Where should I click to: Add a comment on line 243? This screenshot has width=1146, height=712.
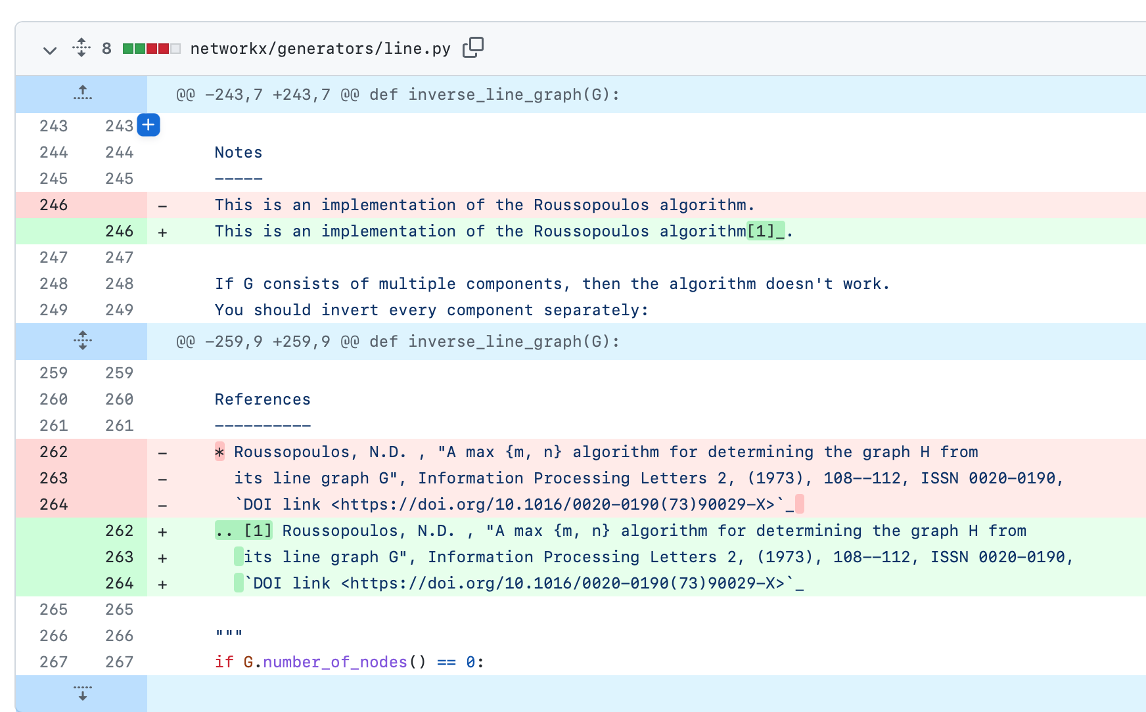pos(149,125)
